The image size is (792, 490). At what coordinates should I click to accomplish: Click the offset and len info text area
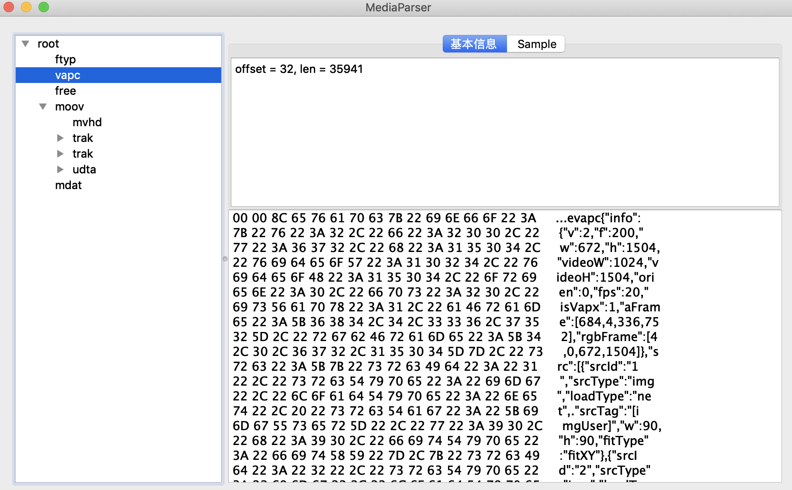coord(505,132)
